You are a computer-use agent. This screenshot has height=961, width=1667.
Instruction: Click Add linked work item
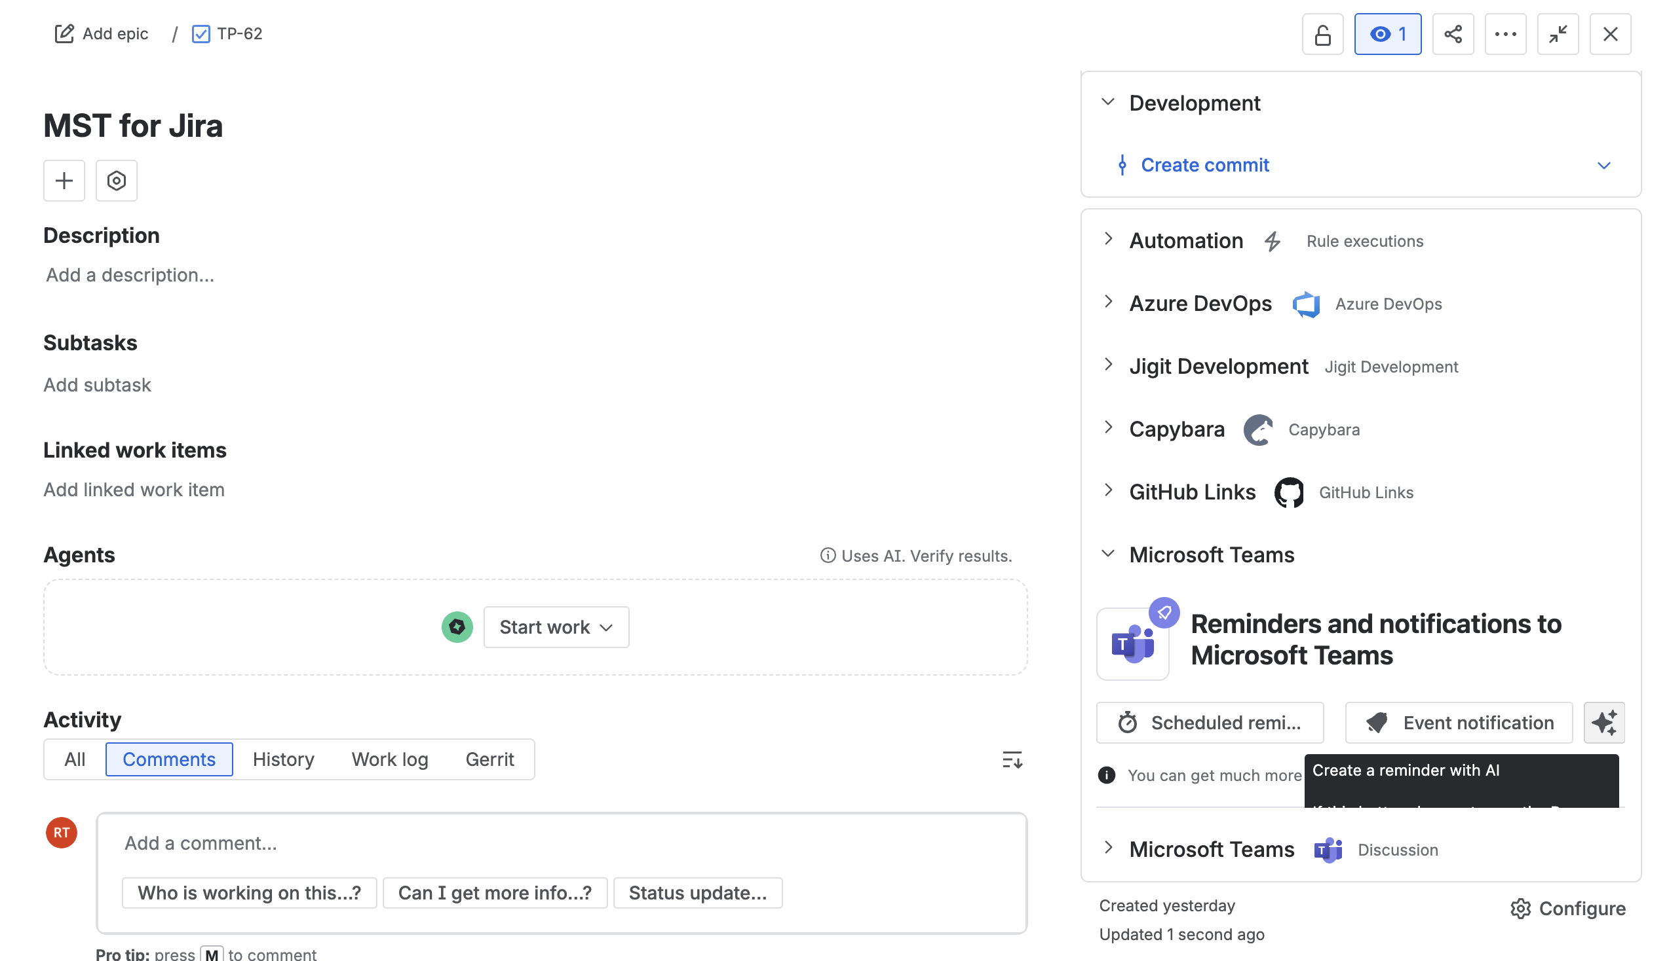pyautogui.click(x=134, y=490)
